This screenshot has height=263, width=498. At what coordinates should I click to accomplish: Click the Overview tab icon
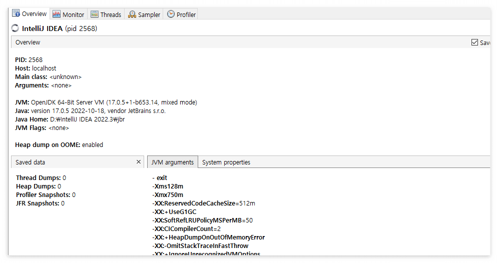coord(16,13)
